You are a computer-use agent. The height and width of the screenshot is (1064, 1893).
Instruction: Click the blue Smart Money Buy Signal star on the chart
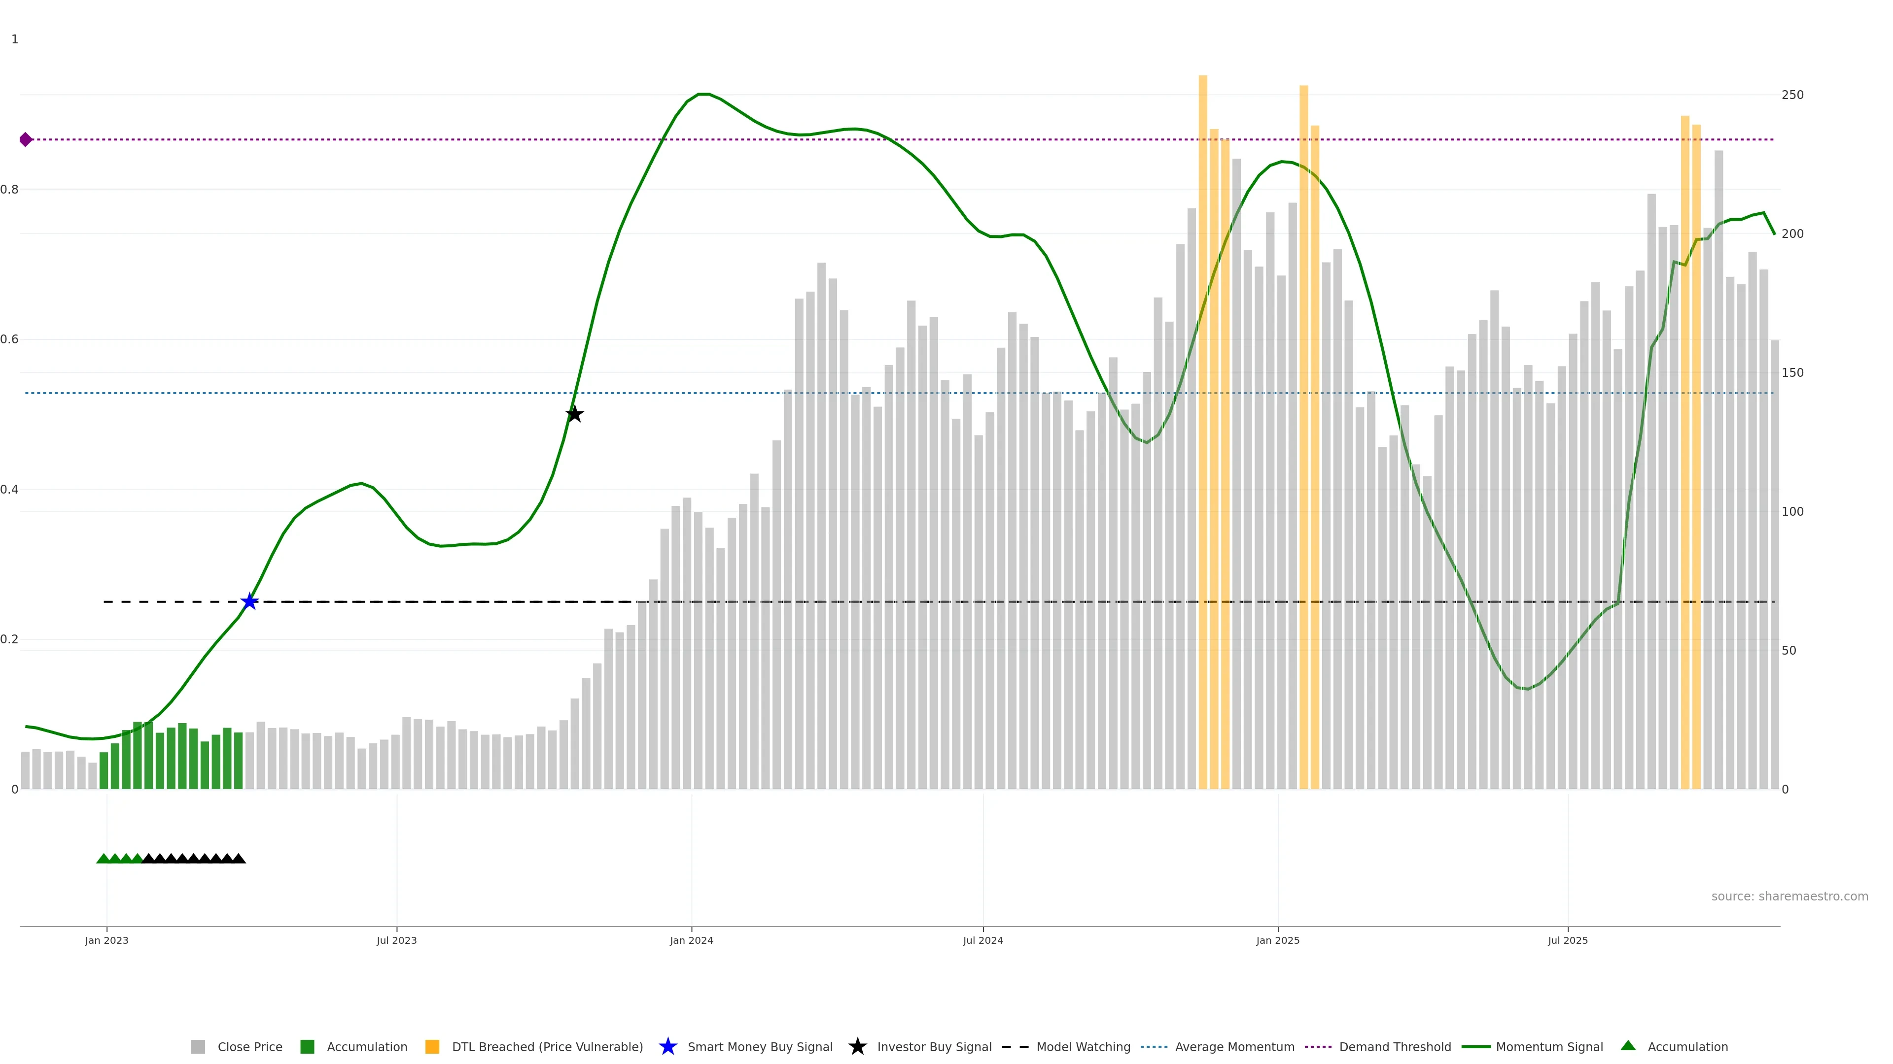pos(250,602)
